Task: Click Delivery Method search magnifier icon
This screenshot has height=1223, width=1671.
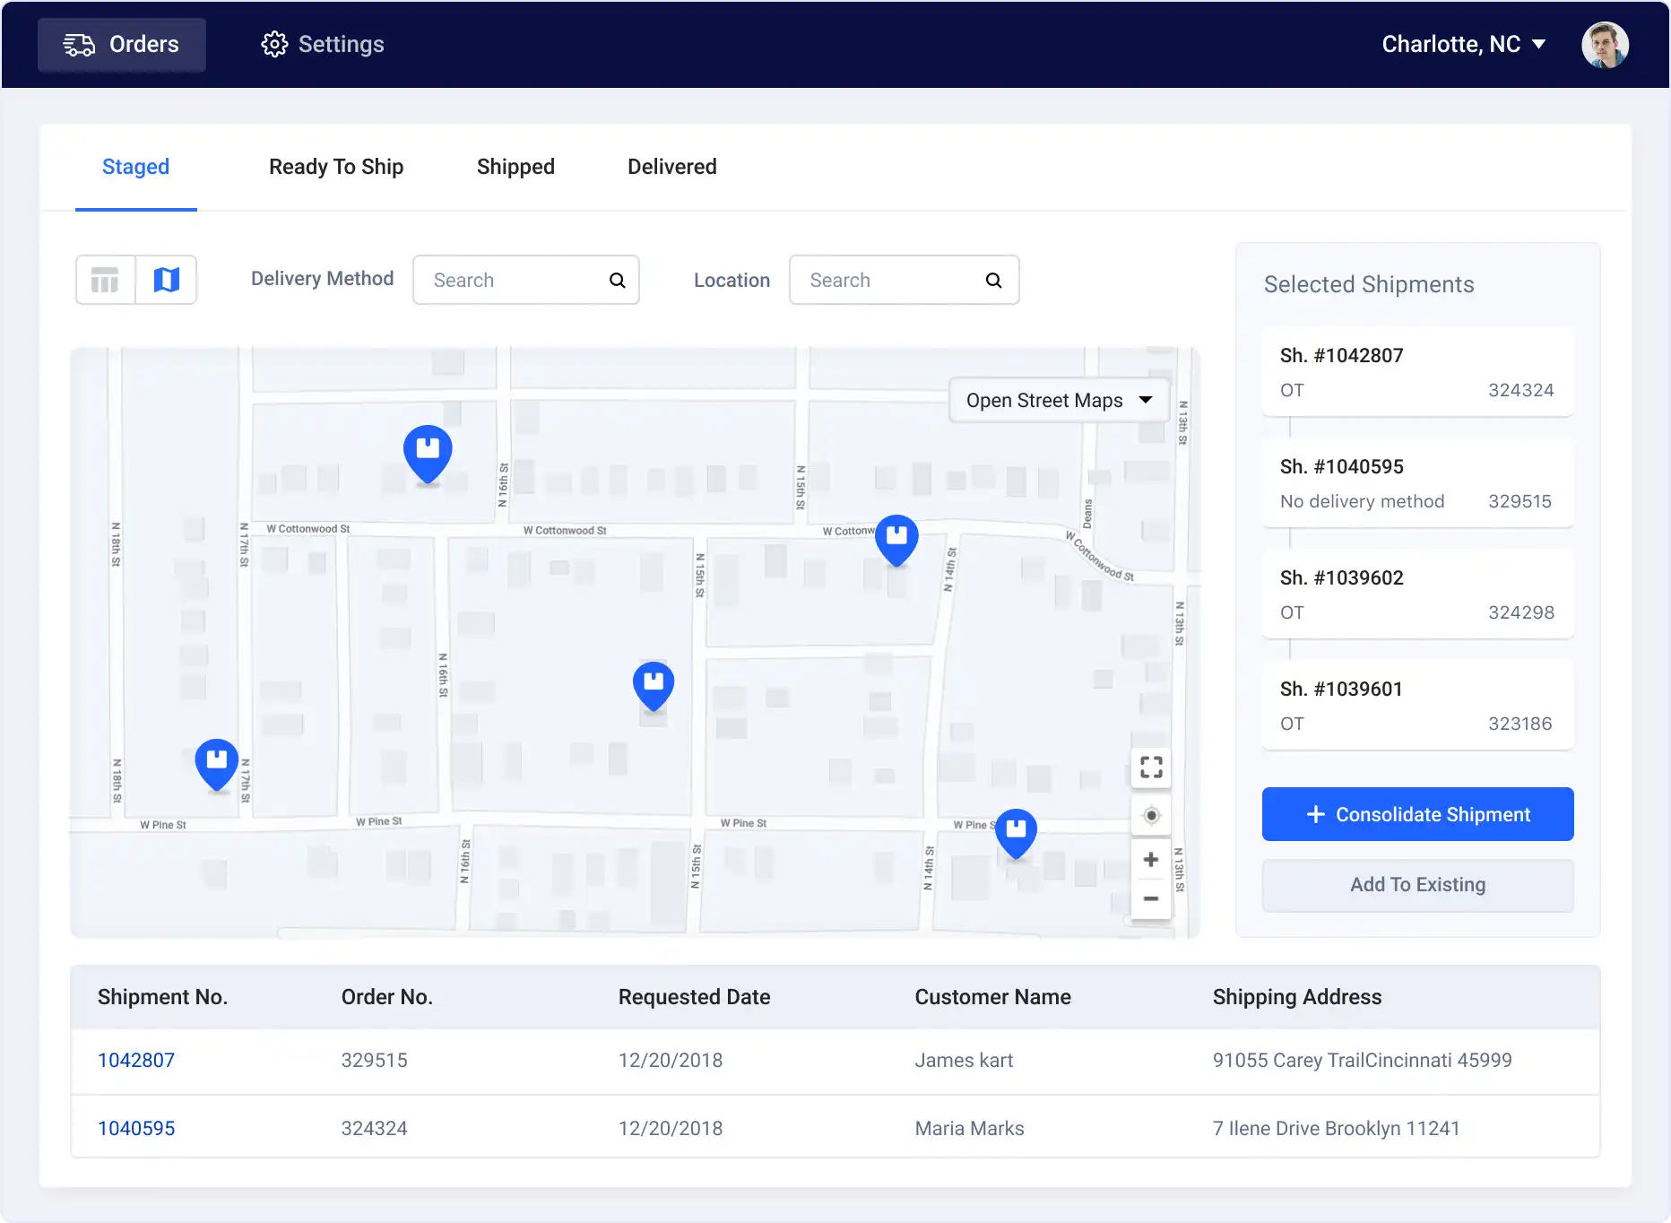Action: click(x=617, y=281)
